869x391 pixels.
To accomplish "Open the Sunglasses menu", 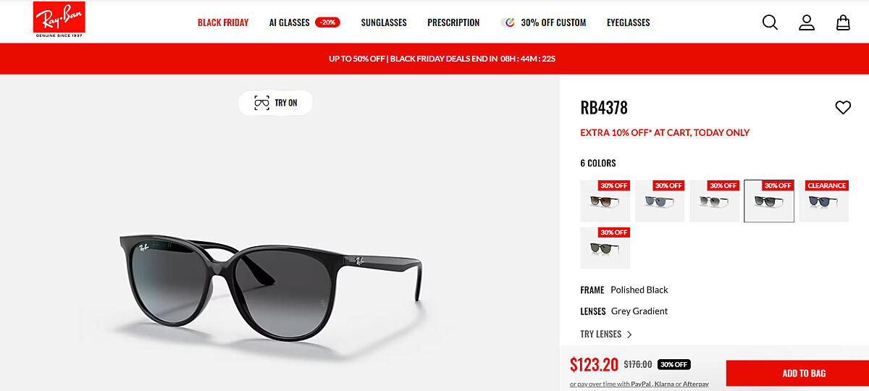I will (384, 22).
